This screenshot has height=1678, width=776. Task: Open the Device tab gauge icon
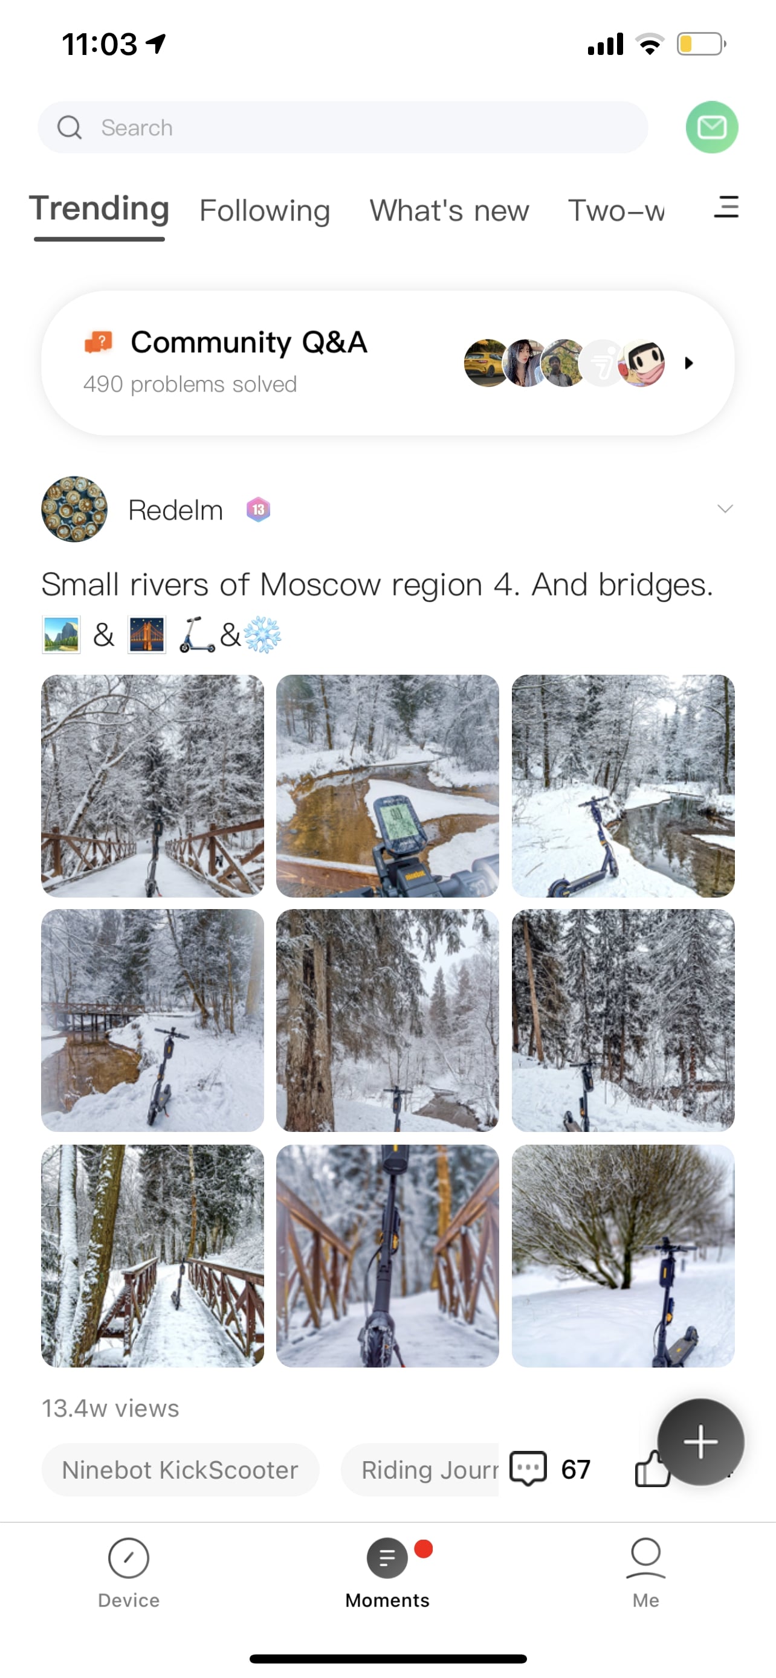128,1558
